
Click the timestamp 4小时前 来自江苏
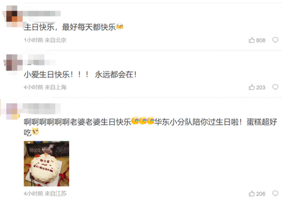45,193
